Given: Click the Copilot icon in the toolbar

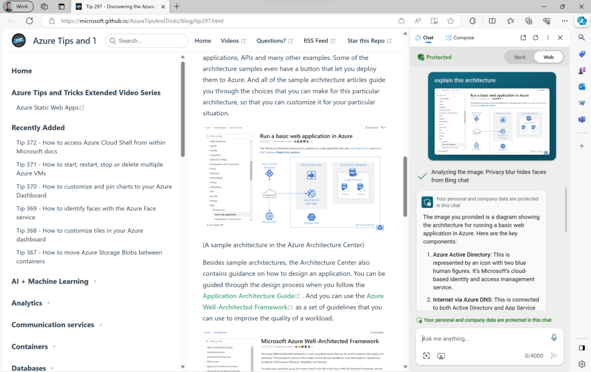Looking at the screenshot, I should coord(582,21).
